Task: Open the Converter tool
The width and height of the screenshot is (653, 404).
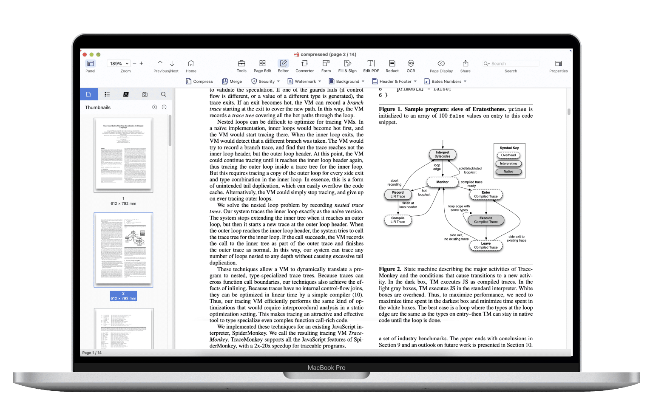Action: [x=305, y=63]
